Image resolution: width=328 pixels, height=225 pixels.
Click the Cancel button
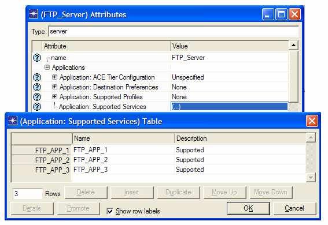click(294, 208)
